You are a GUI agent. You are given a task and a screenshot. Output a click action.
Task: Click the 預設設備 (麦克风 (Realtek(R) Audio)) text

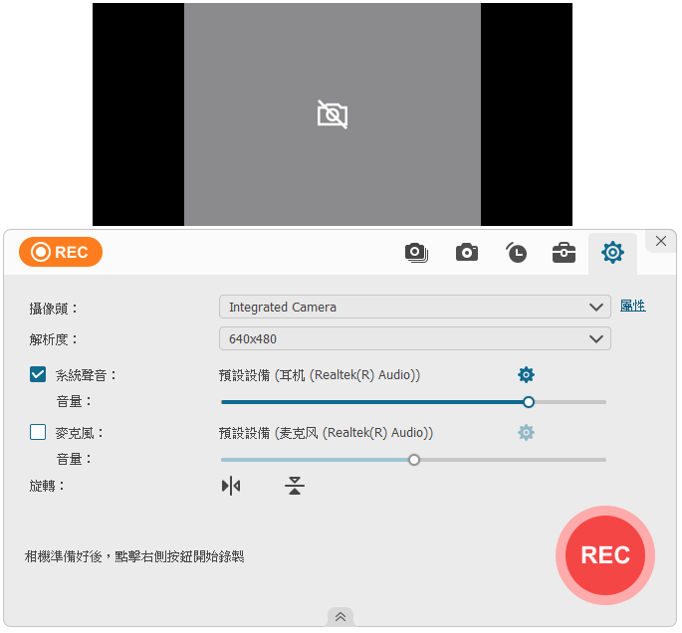327,433
